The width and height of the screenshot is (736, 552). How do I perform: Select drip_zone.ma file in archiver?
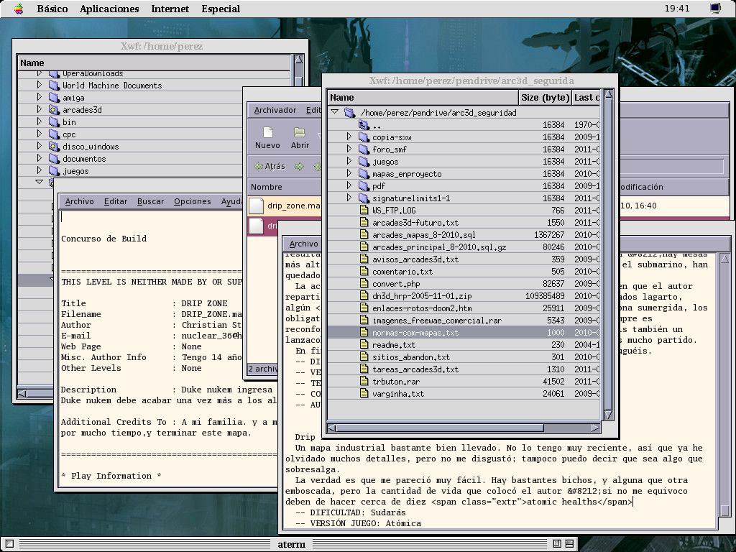click(x=285, y=206)
